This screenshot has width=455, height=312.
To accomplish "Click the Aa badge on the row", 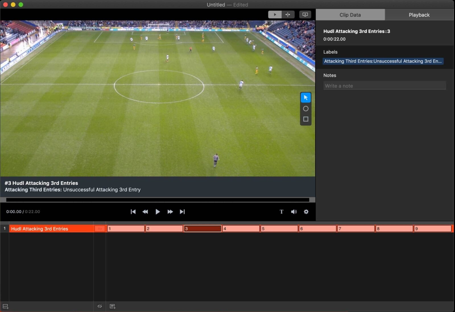I will [100, 228].
